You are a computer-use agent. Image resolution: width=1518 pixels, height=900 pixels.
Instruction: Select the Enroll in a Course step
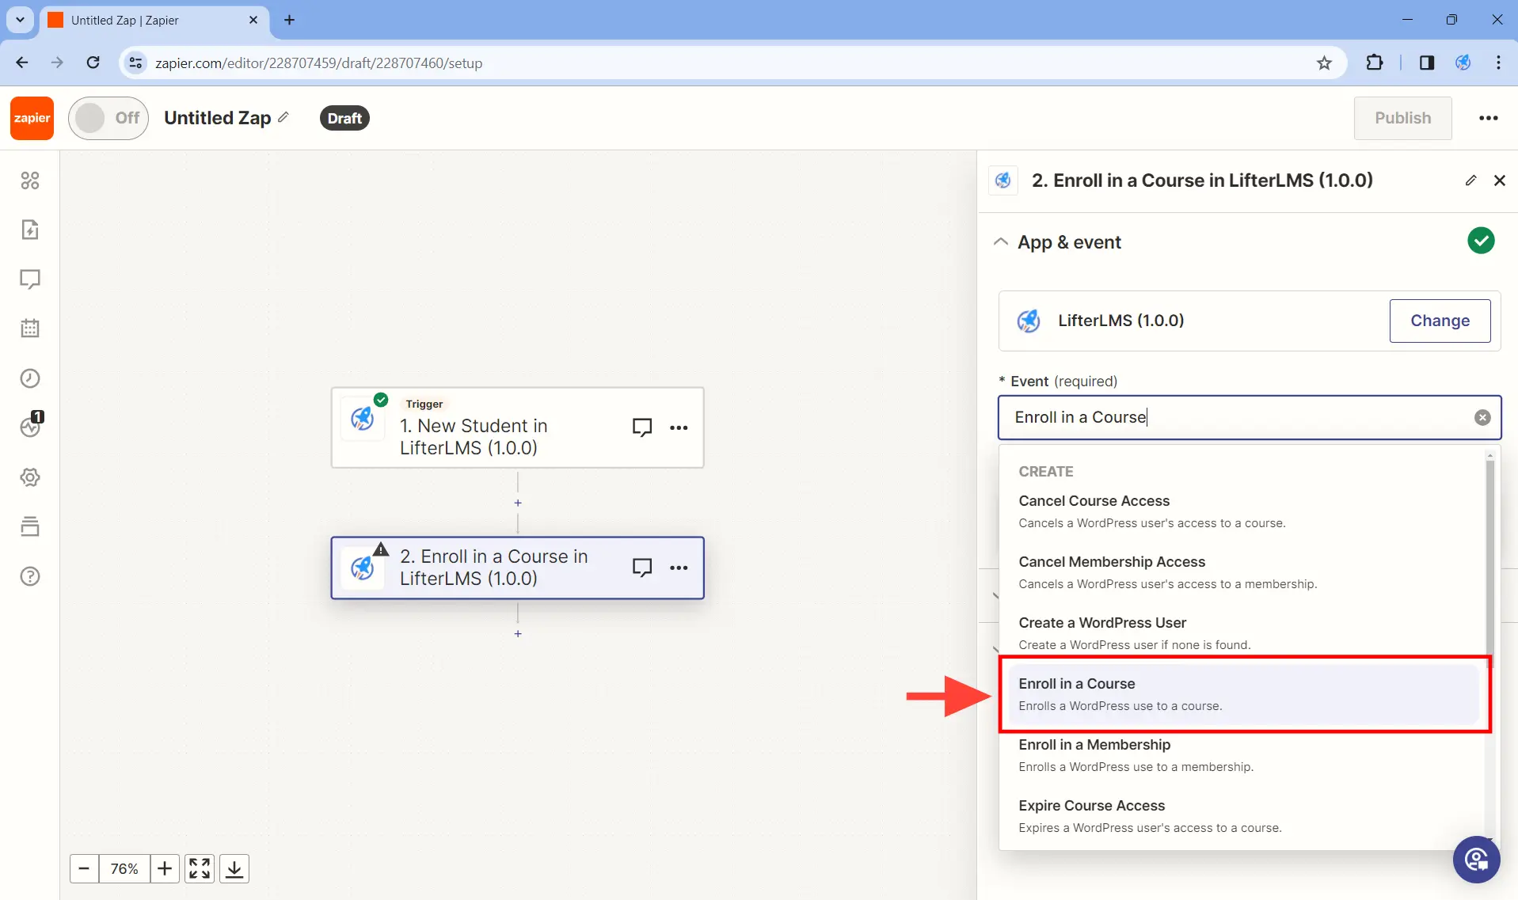tap(517, 568)
